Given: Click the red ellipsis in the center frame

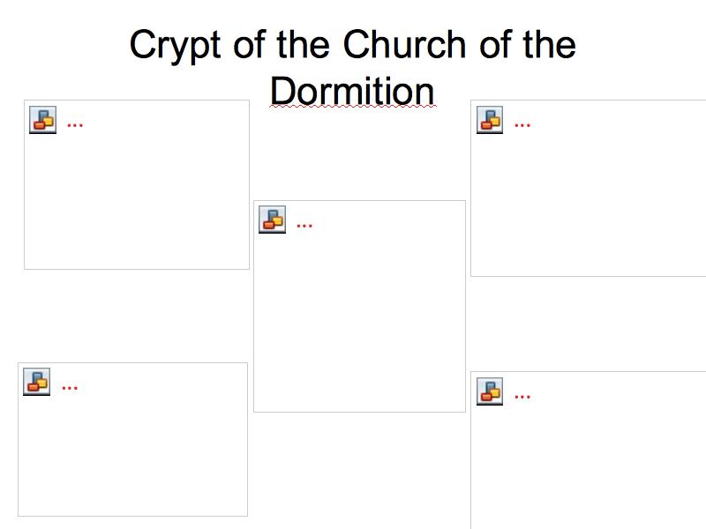Looking at the screenshot, I should (x=304, y=226).
